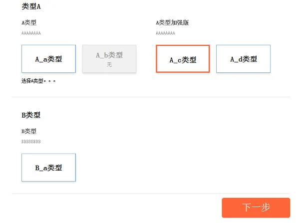Viewport: 307px width, 223px height.
Task: Click the A类型 group label
Action: click(29, 22)
